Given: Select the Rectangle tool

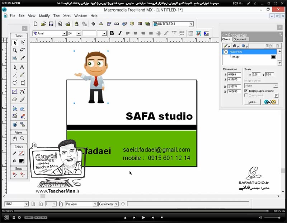Looking at the screenshot, I should [x=23, y=83].
